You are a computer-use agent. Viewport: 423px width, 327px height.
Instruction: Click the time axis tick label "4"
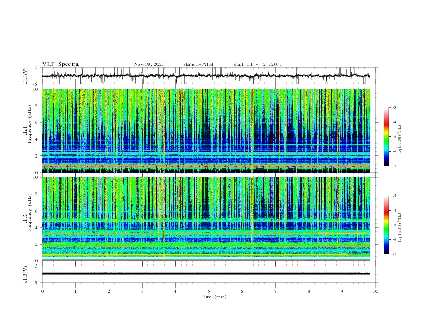pos(175,291)
